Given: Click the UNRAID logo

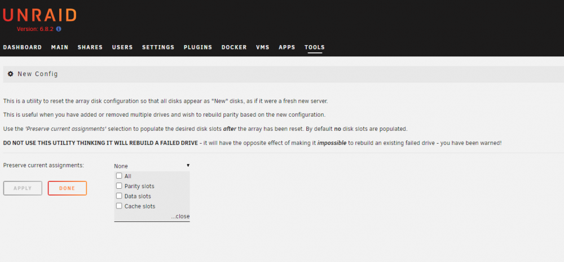Looking at the screenshot, I should 39,15.
